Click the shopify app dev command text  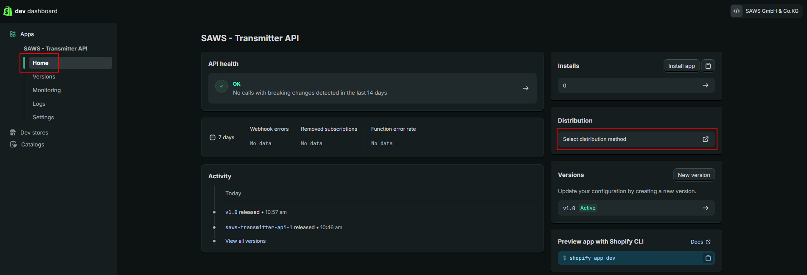click(592, 258)
